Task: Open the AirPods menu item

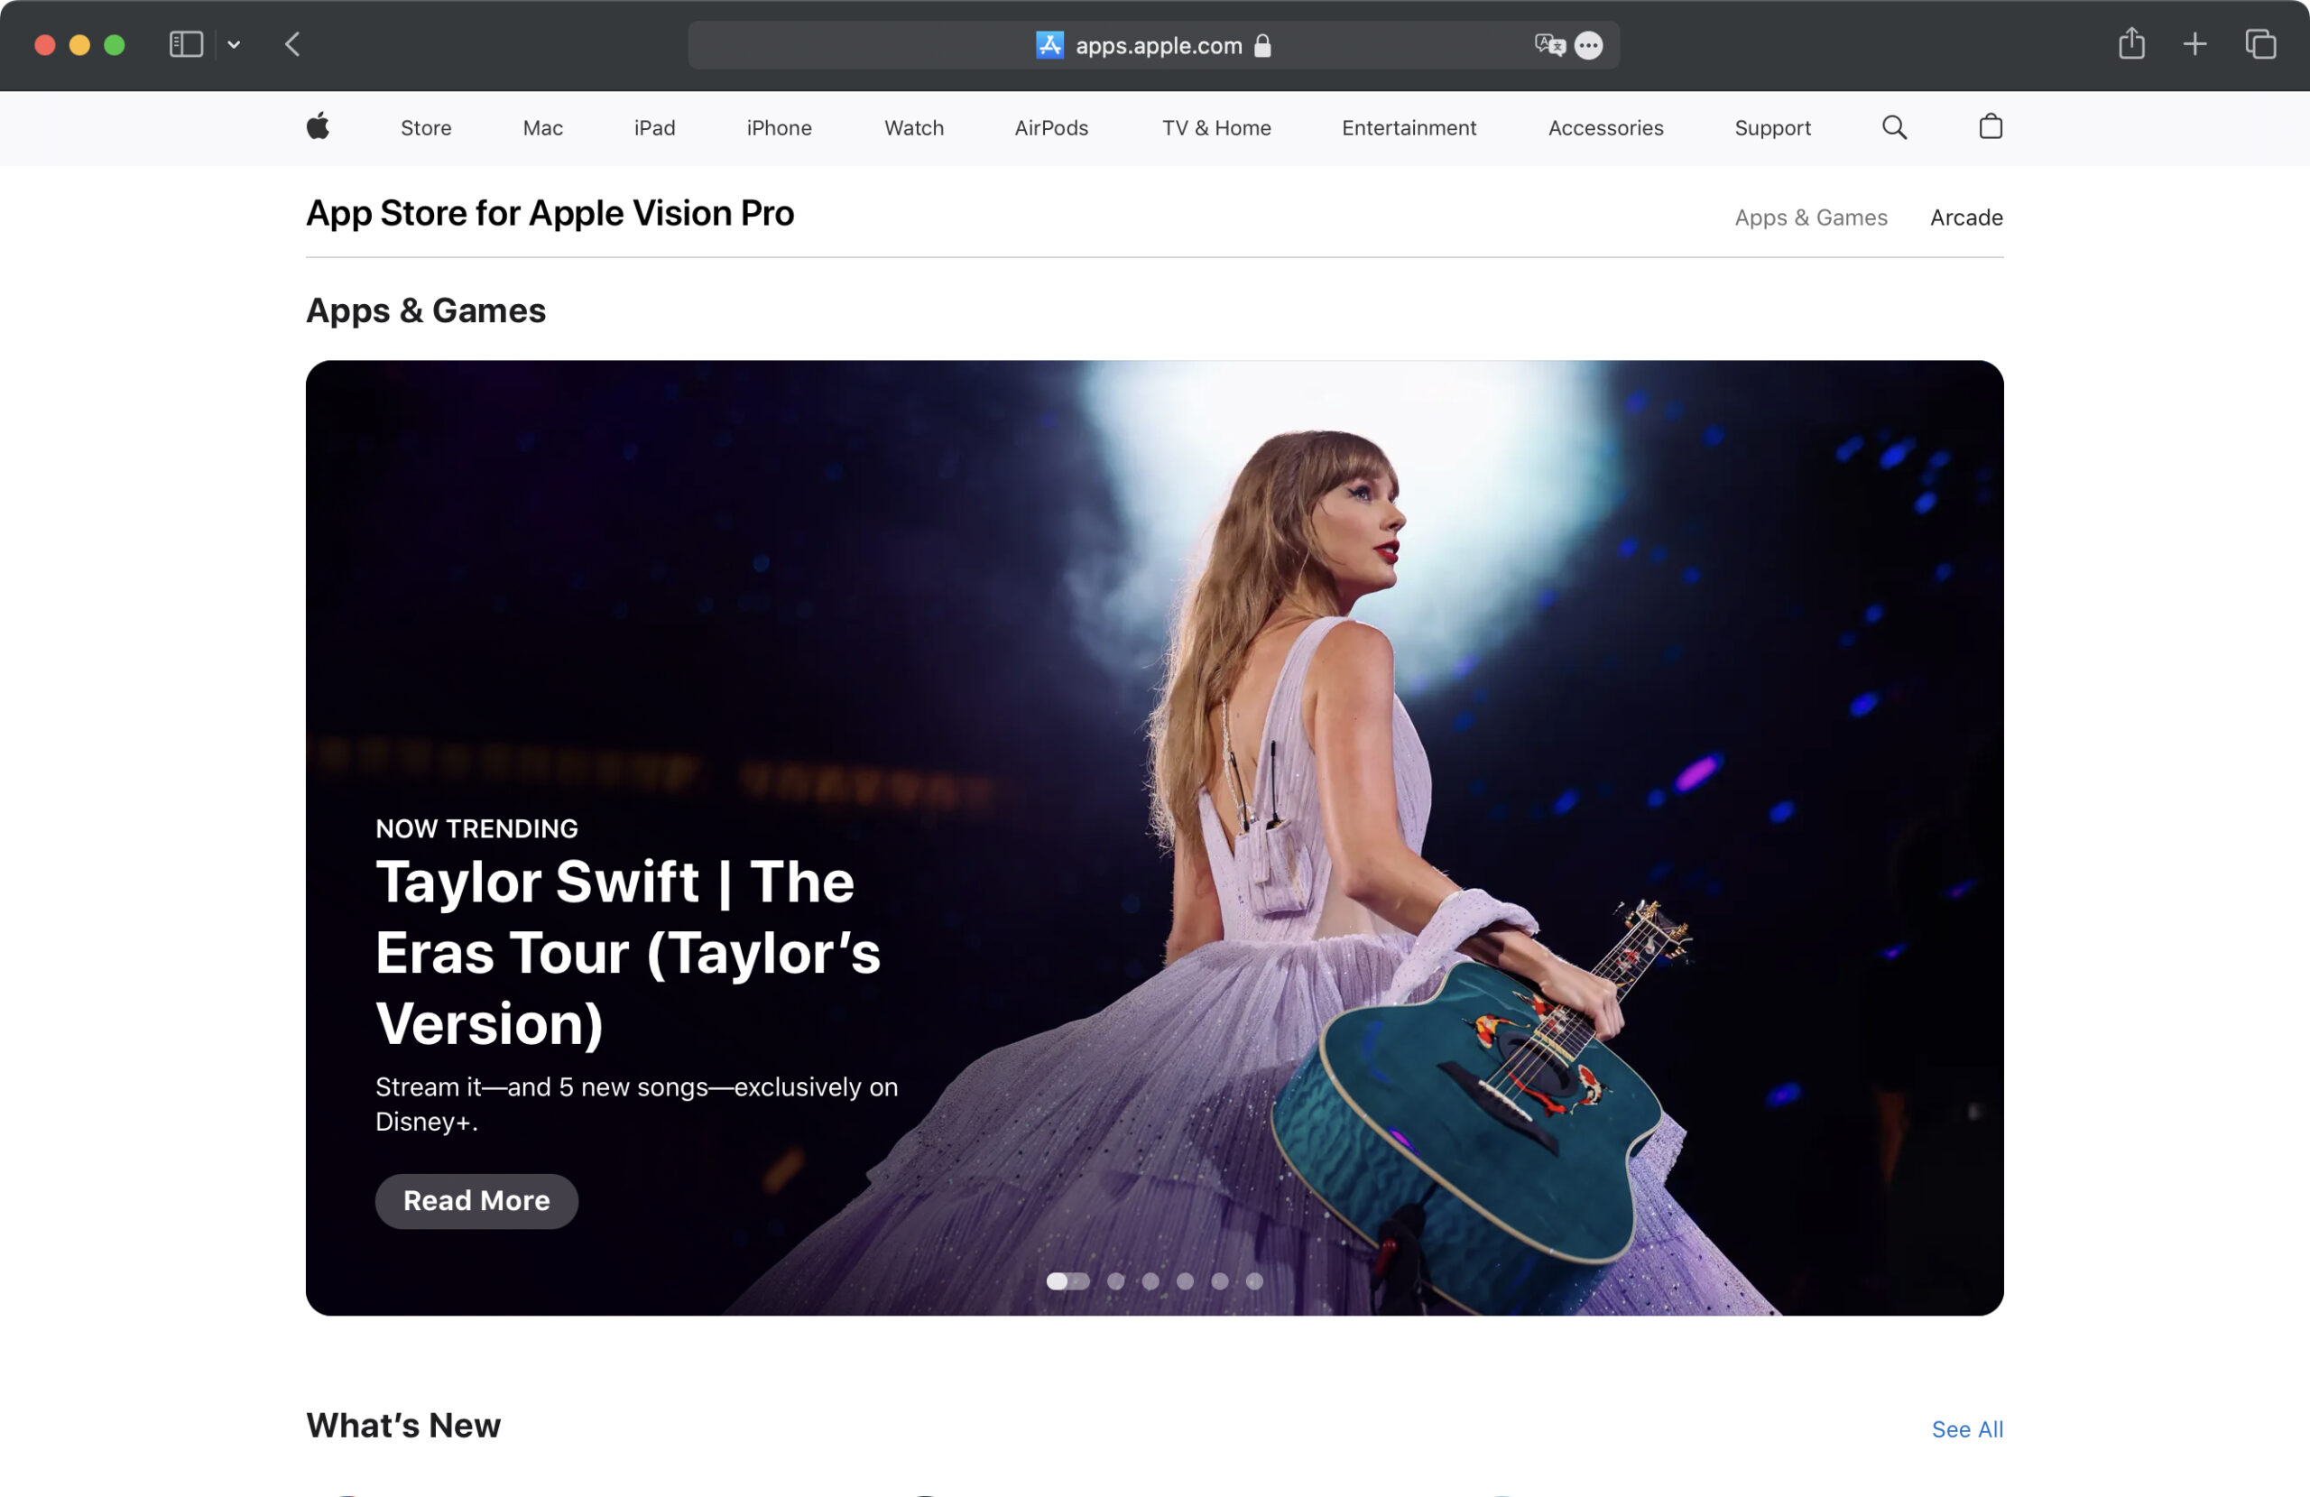Action: (x=1051, y=128)
